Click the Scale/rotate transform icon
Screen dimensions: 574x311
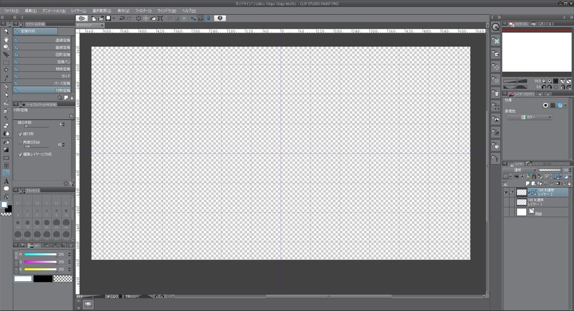click(160, 18)
